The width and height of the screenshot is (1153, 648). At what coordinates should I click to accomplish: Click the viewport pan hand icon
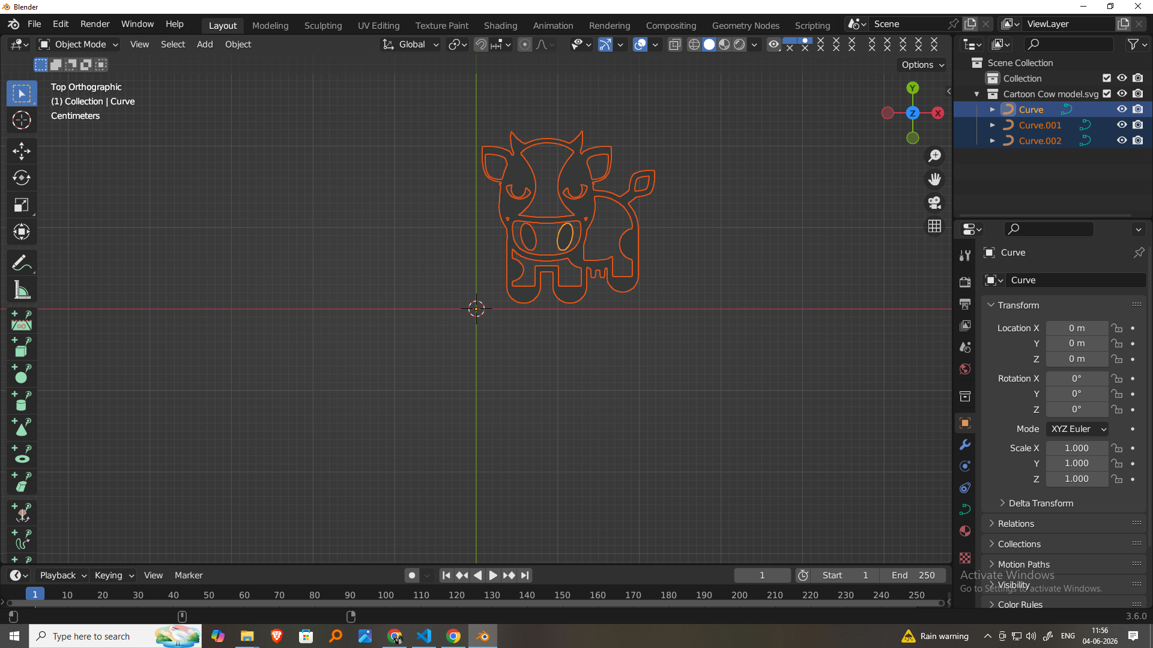tap(934, 179)
